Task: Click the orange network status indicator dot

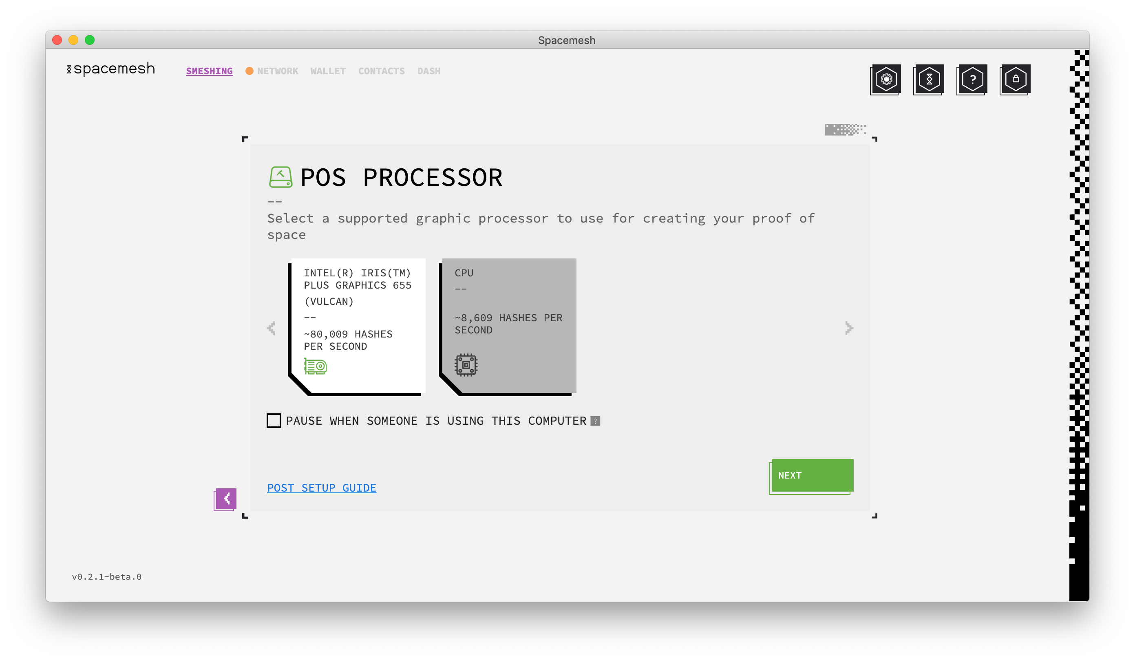Action: pos(249,71)
